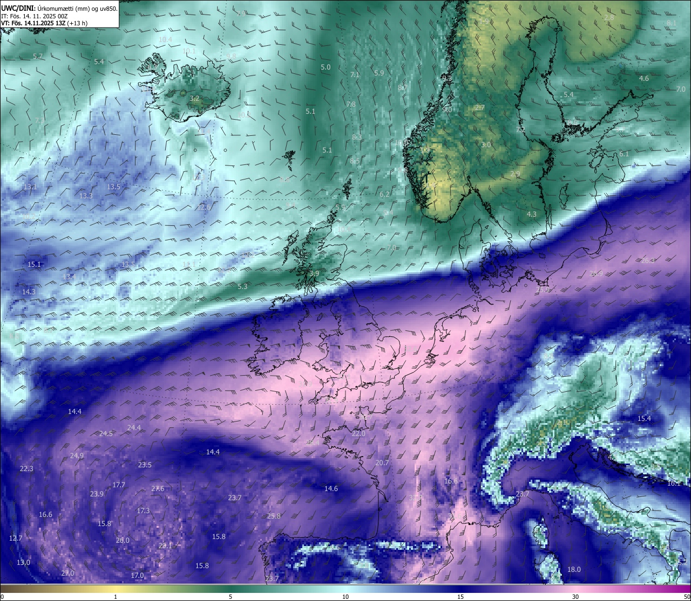
Task: Click the 4.6 value on the map
Action: tap(644, 79)
